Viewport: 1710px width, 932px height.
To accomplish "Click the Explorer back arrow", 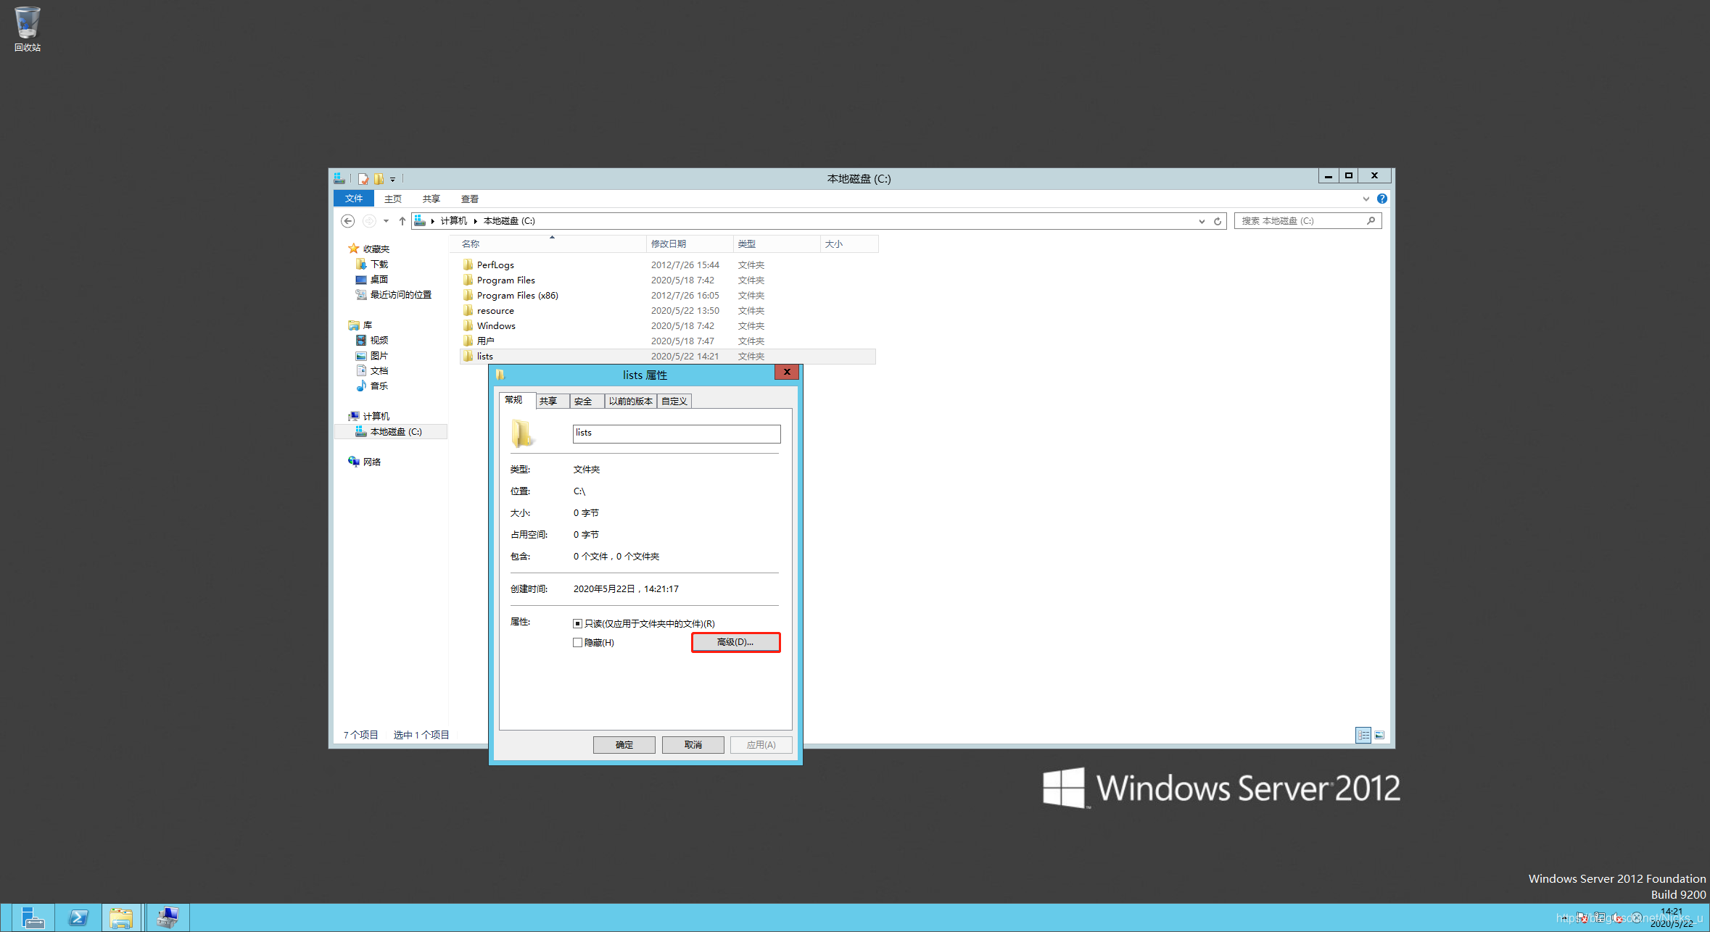I will (348, 221).
